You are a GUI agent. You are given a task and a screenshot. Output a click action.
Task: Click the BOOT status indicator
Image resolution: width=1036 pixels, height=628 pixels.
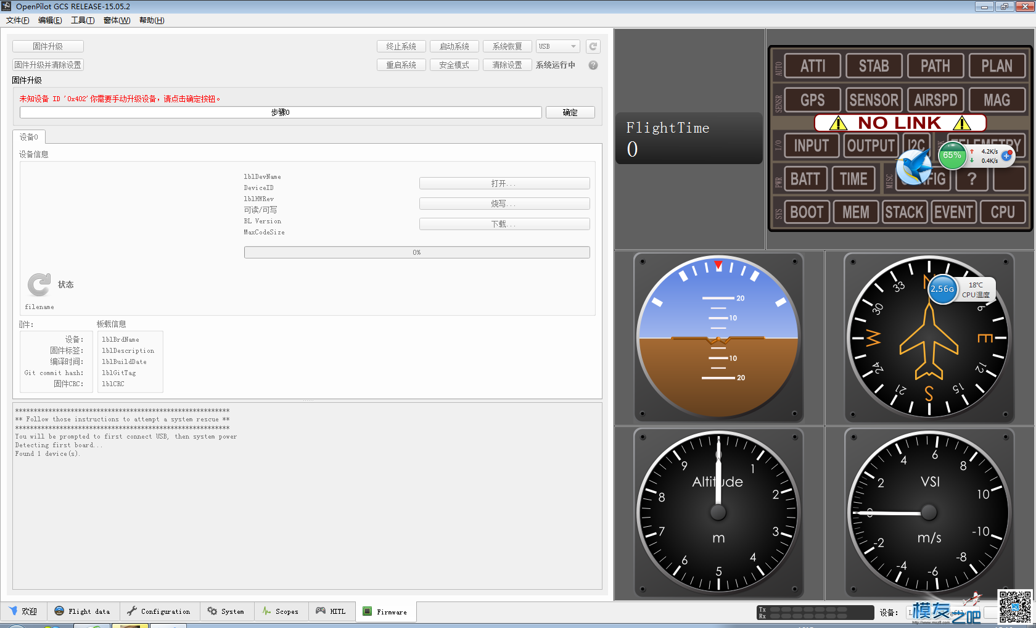(807, 212)
